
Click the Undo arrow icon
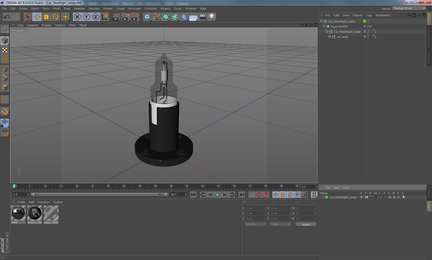[7, 17]
